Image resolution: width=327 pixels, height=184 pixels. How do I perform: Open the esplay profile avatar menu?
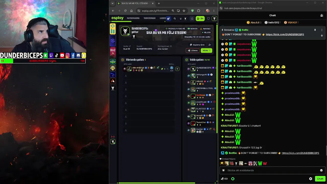tap(214, 18)
